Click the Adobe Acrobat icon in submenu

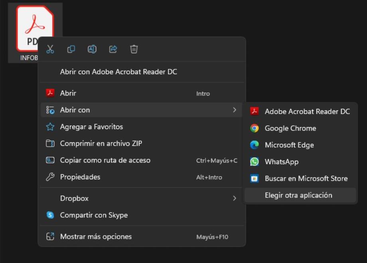[x=255, y=111]
